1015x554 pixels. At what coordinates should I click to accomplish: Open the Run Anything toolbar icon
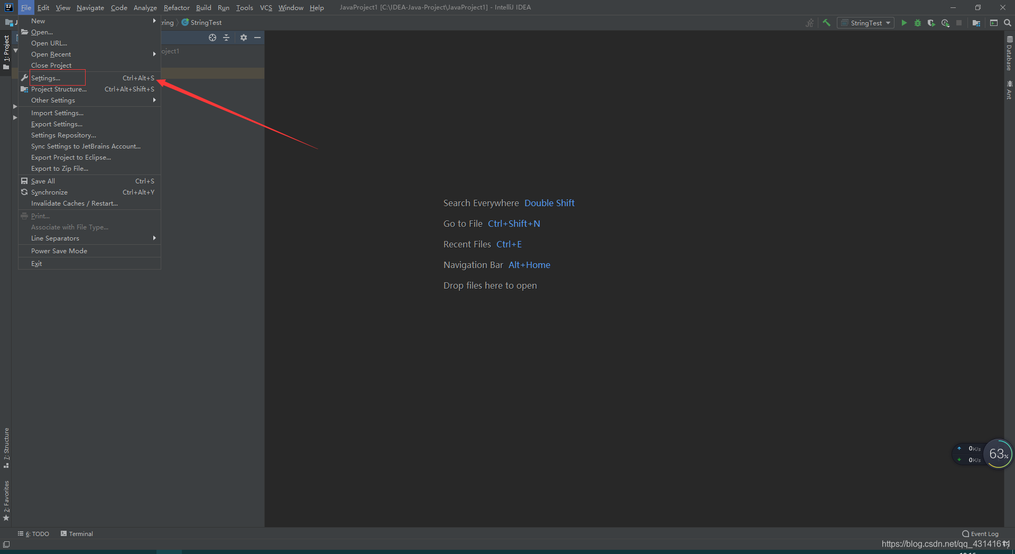tap(994, 23)
